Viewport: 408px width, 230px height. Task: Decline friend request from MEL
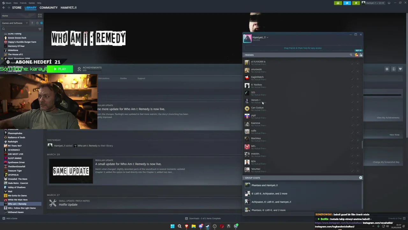[x=358, y=148]
